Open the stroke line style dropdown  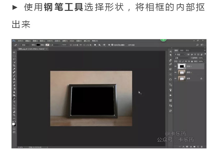point(65,45)
